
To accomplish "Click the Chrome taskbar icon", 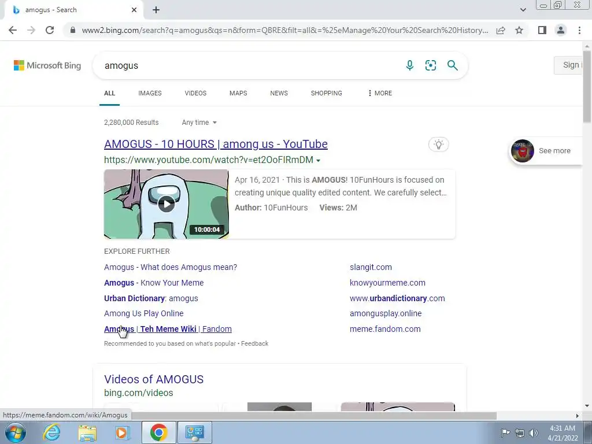I will (x=158, y=432).
